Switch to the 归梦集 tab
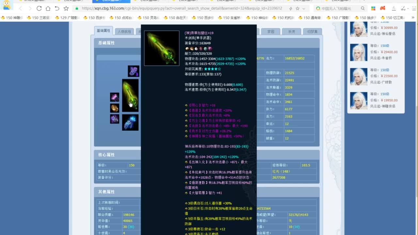Image resolution: width=418 pixels, height=235 pixels. point(313,32)
